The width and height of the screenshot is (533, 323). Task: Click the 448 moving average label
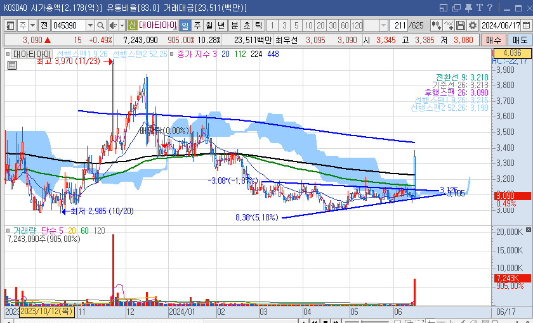(273, 54)
